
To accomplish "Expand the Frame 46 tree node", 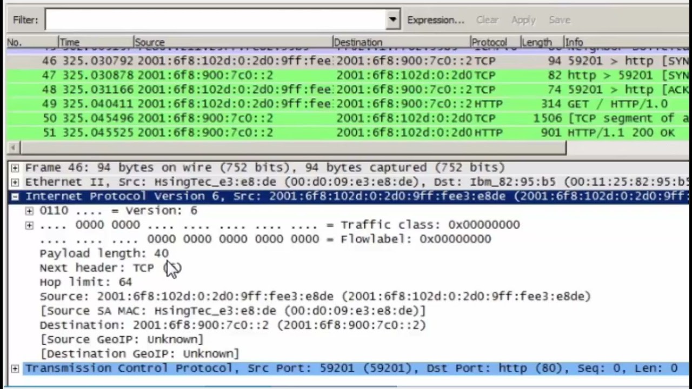I will (15, 167).
